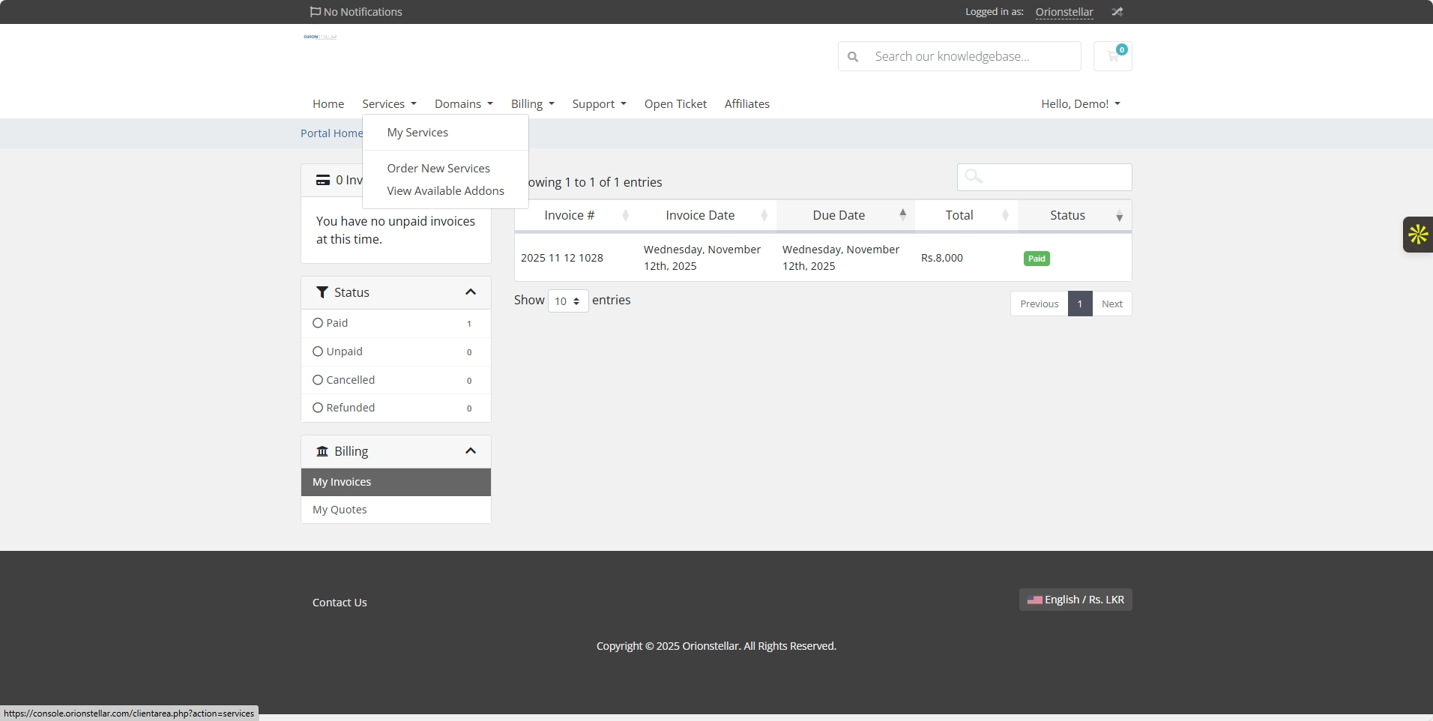Click the yellow asterisk side widget
Screen dimensions: 1433x721
click(1417, 235)
